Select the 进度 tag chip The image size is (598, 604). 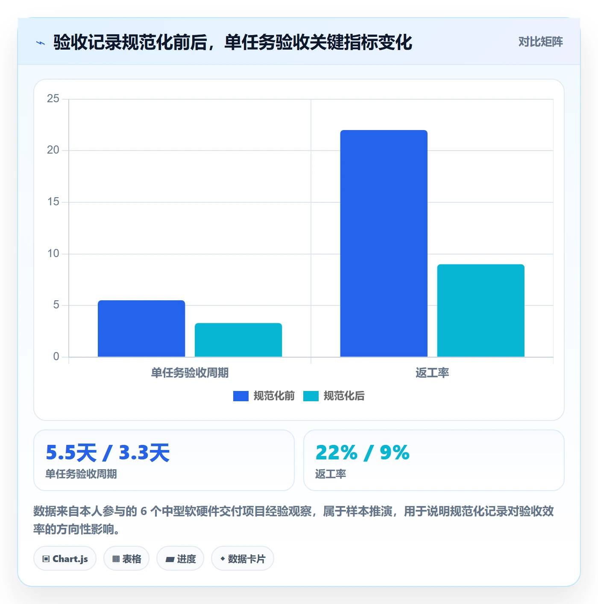(180, 559)
